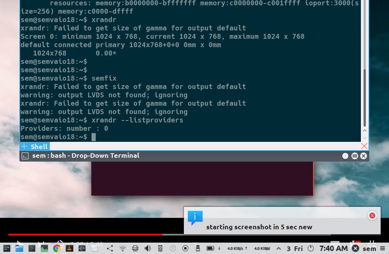This screenshot has width=389, height=254.
Task: Open the calendar showing 3 Fri
Action: 295,249
